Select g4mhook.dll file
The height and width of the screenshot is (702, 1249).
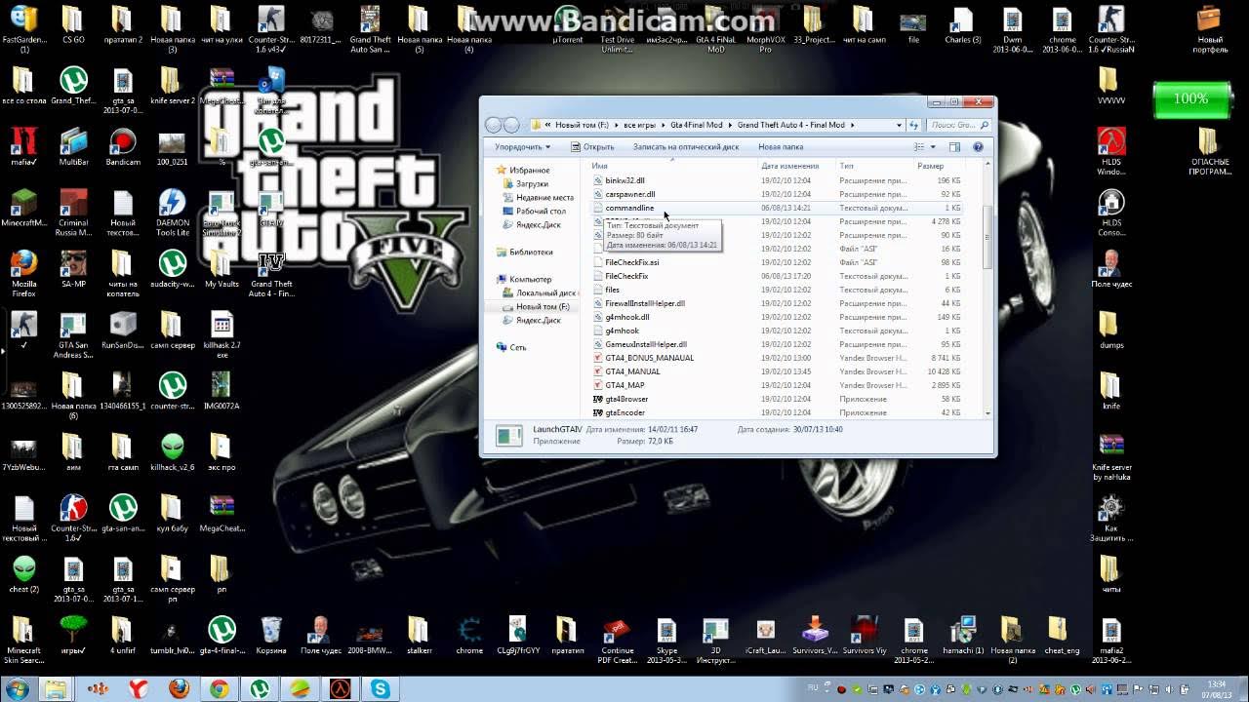(626, 317)
